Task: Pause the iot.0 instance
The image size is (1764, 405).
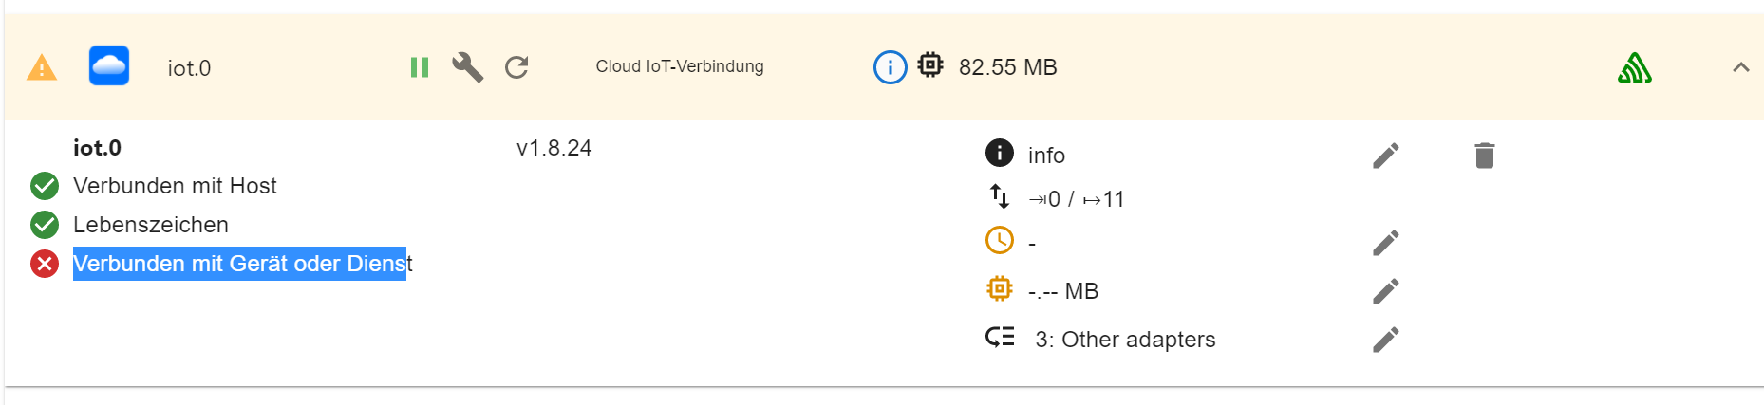Action: point(420,67)
